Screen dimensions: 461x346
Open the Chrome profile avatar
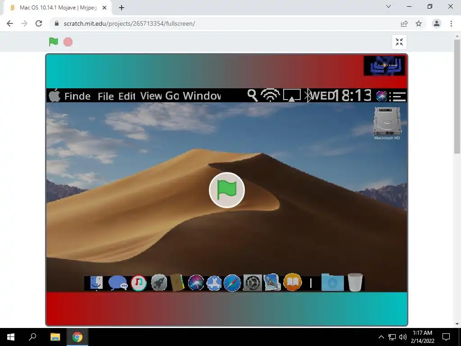437,23
